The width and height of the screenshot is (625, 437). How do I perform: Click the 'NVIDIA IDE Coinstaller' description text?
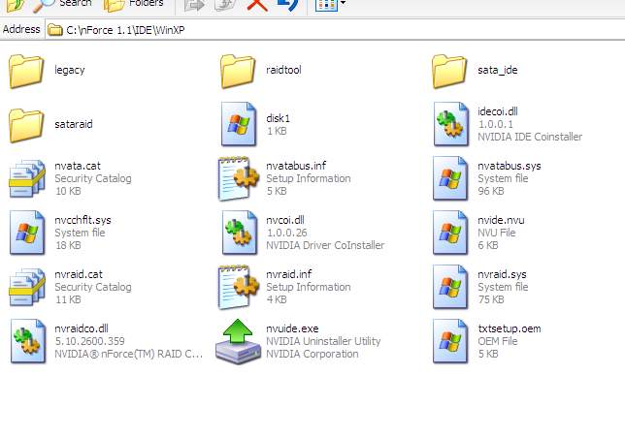pyautogui.click(x=530, y=137)
